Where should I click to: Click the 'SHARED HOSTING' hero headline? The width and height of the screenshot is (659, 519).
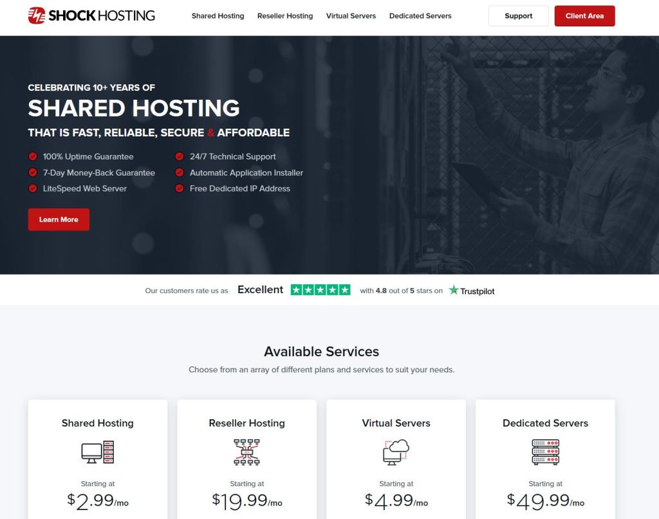(x=134, y=108)
